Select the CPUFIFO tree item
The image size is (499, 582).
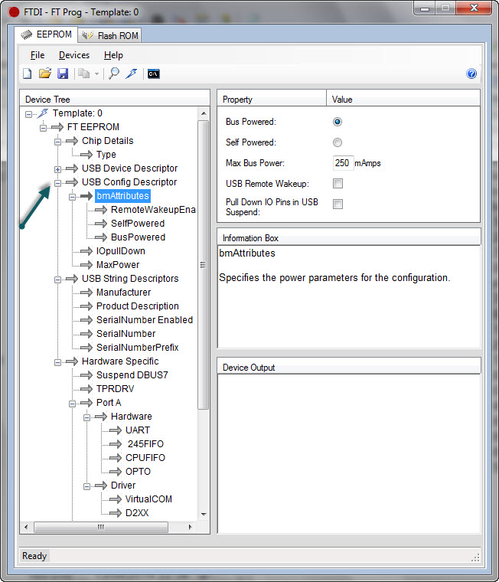(145, 458)
